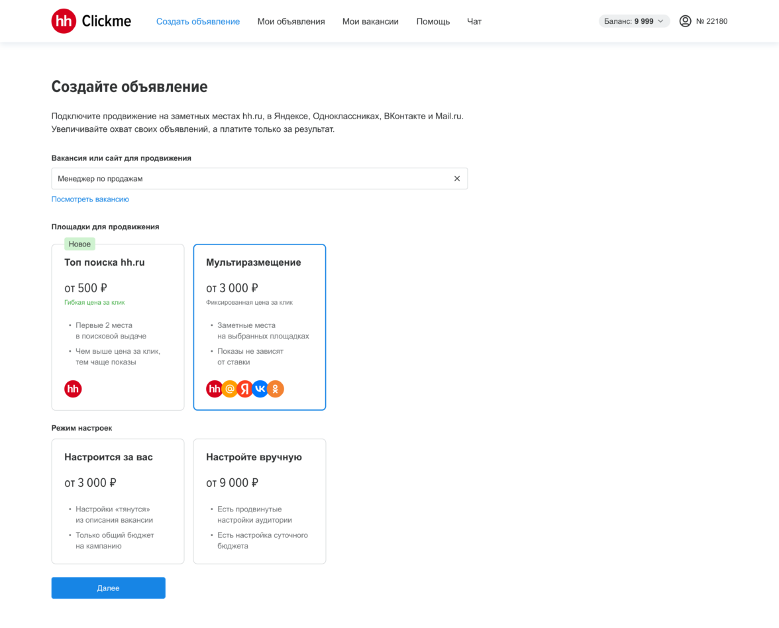Expand the Баланс dropdown
The width and height of the screenshot is (779, 628).
634,21
